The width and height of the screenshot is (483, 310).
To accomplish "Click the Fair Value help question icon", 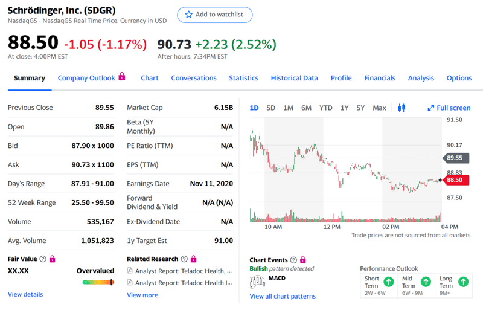I will [x=43, y=259].
